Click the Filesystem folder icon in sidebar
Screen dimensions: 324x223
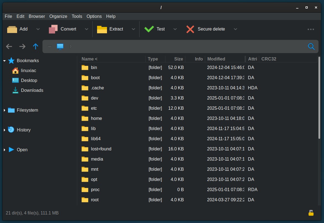click(11, 110)
